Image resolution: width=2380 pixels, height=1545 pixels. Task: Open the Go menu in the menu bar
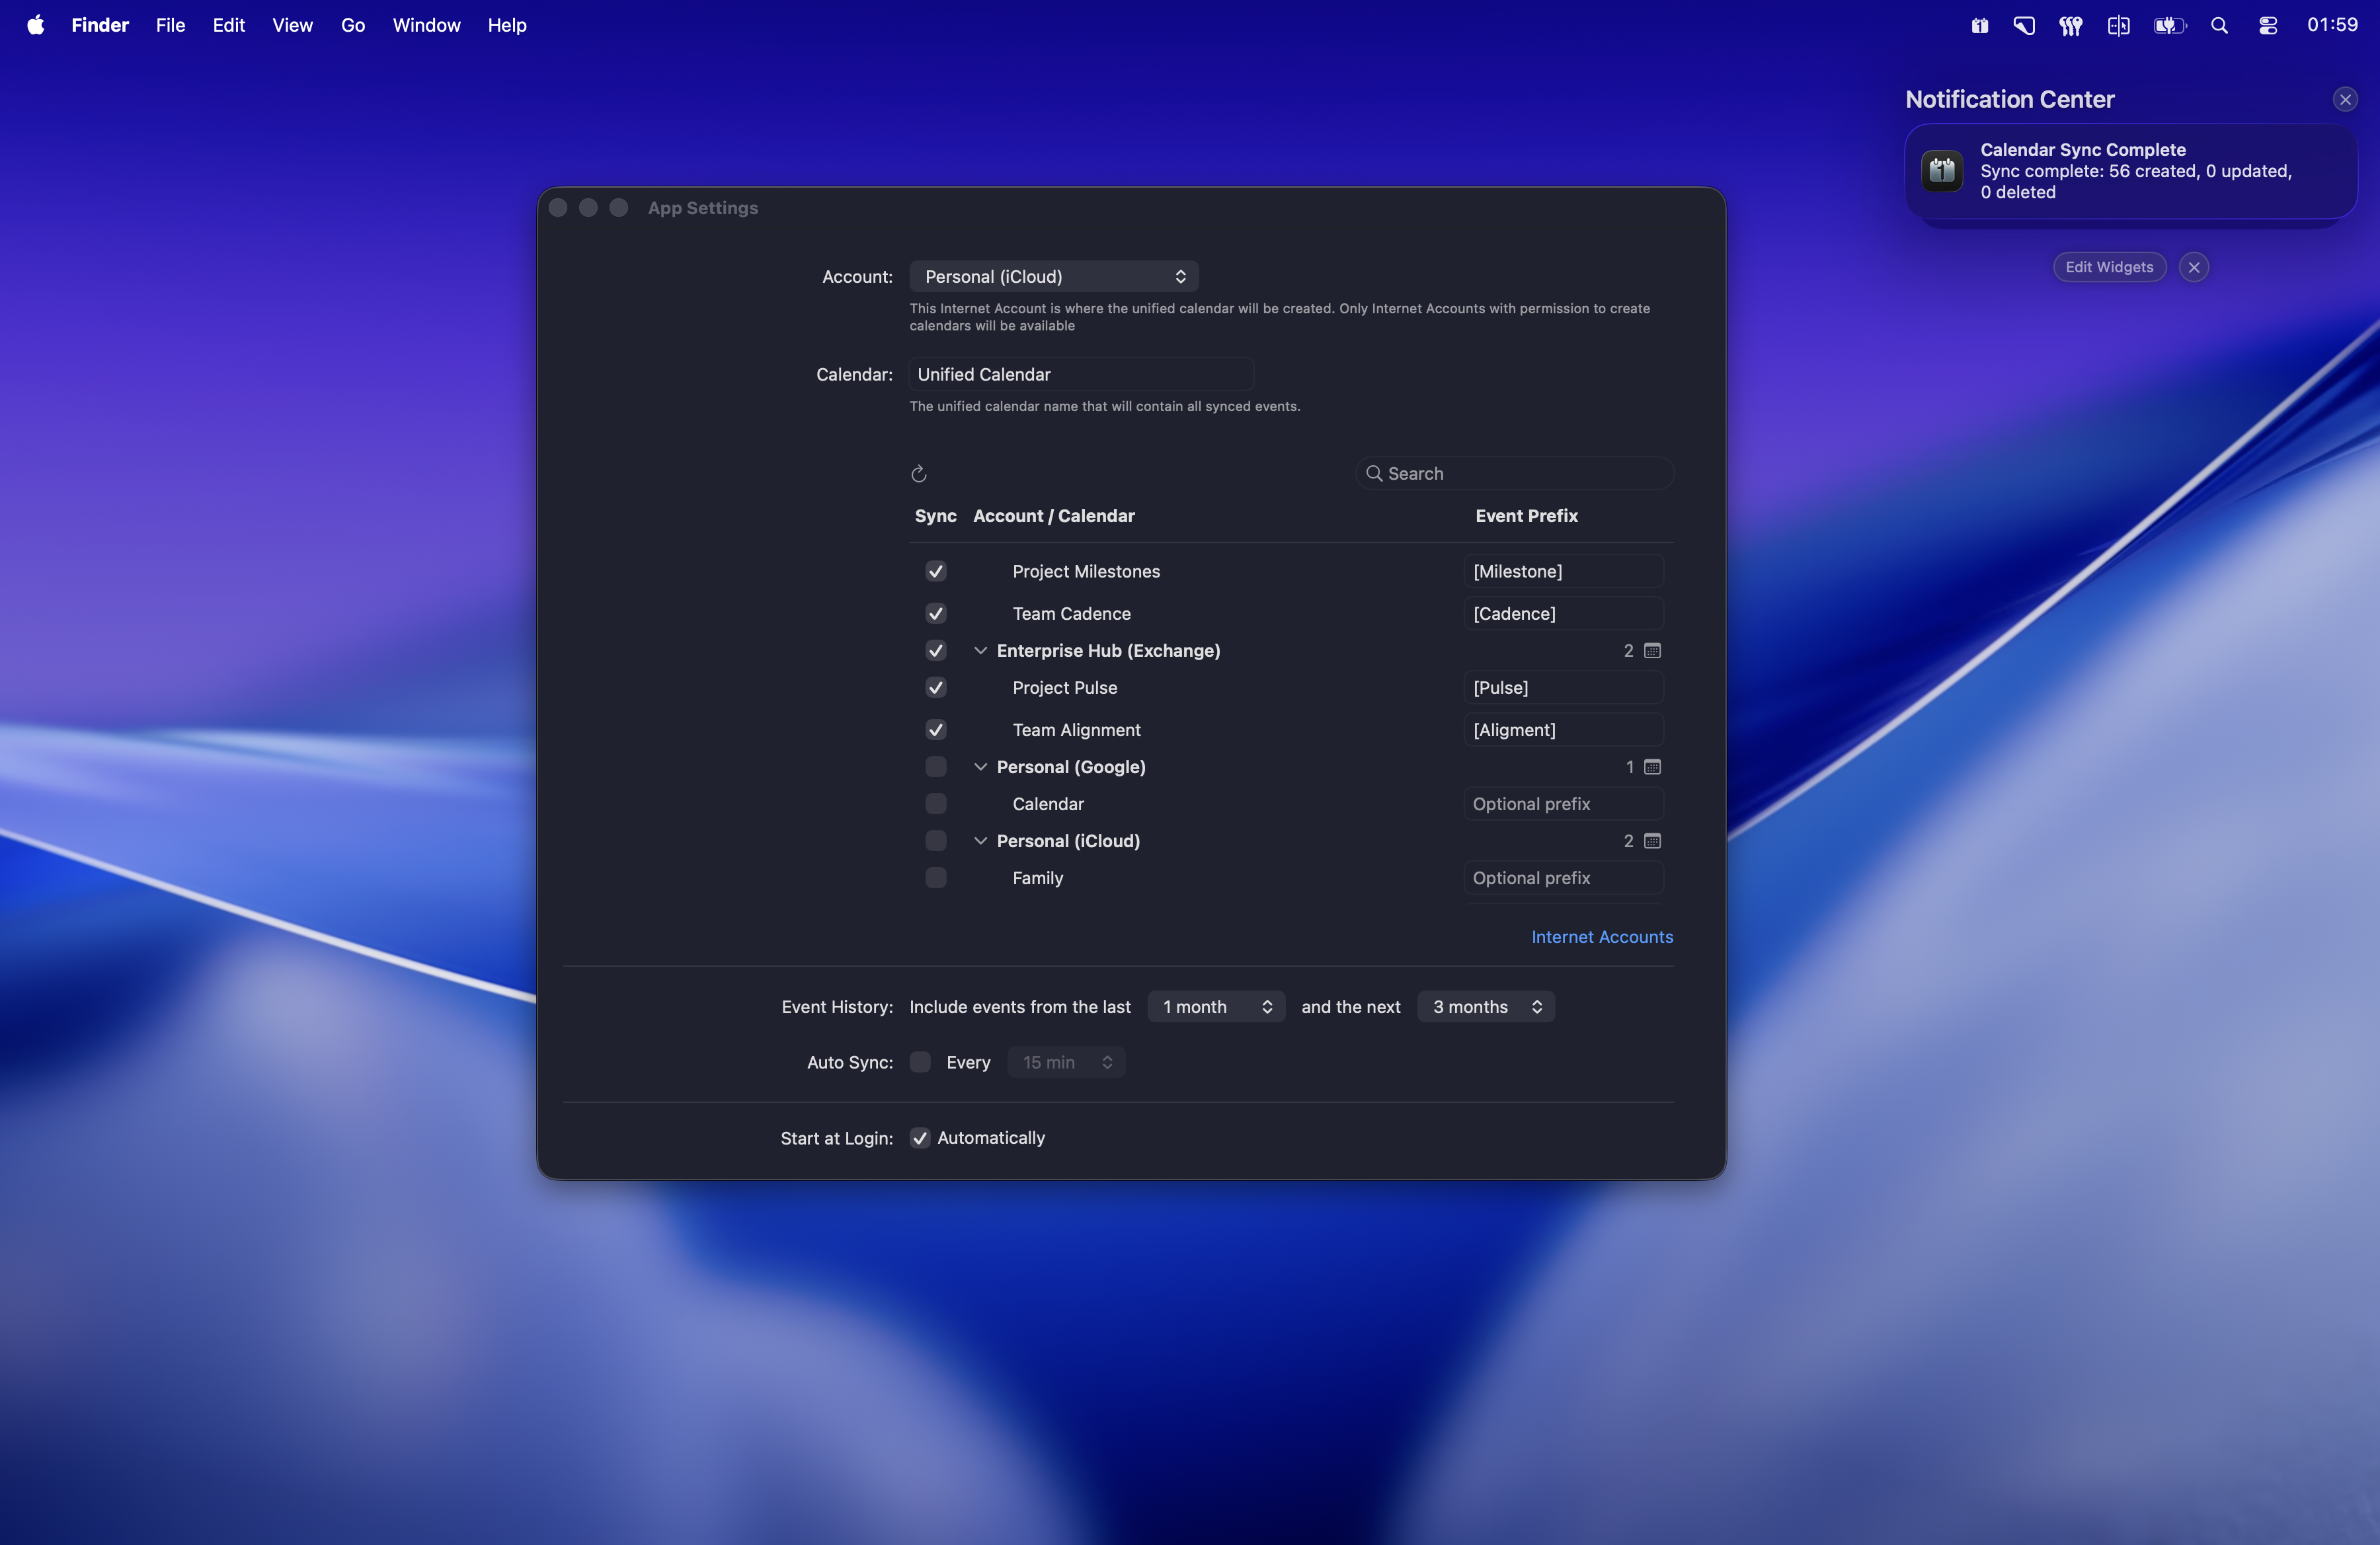click(x=352, y=25)
